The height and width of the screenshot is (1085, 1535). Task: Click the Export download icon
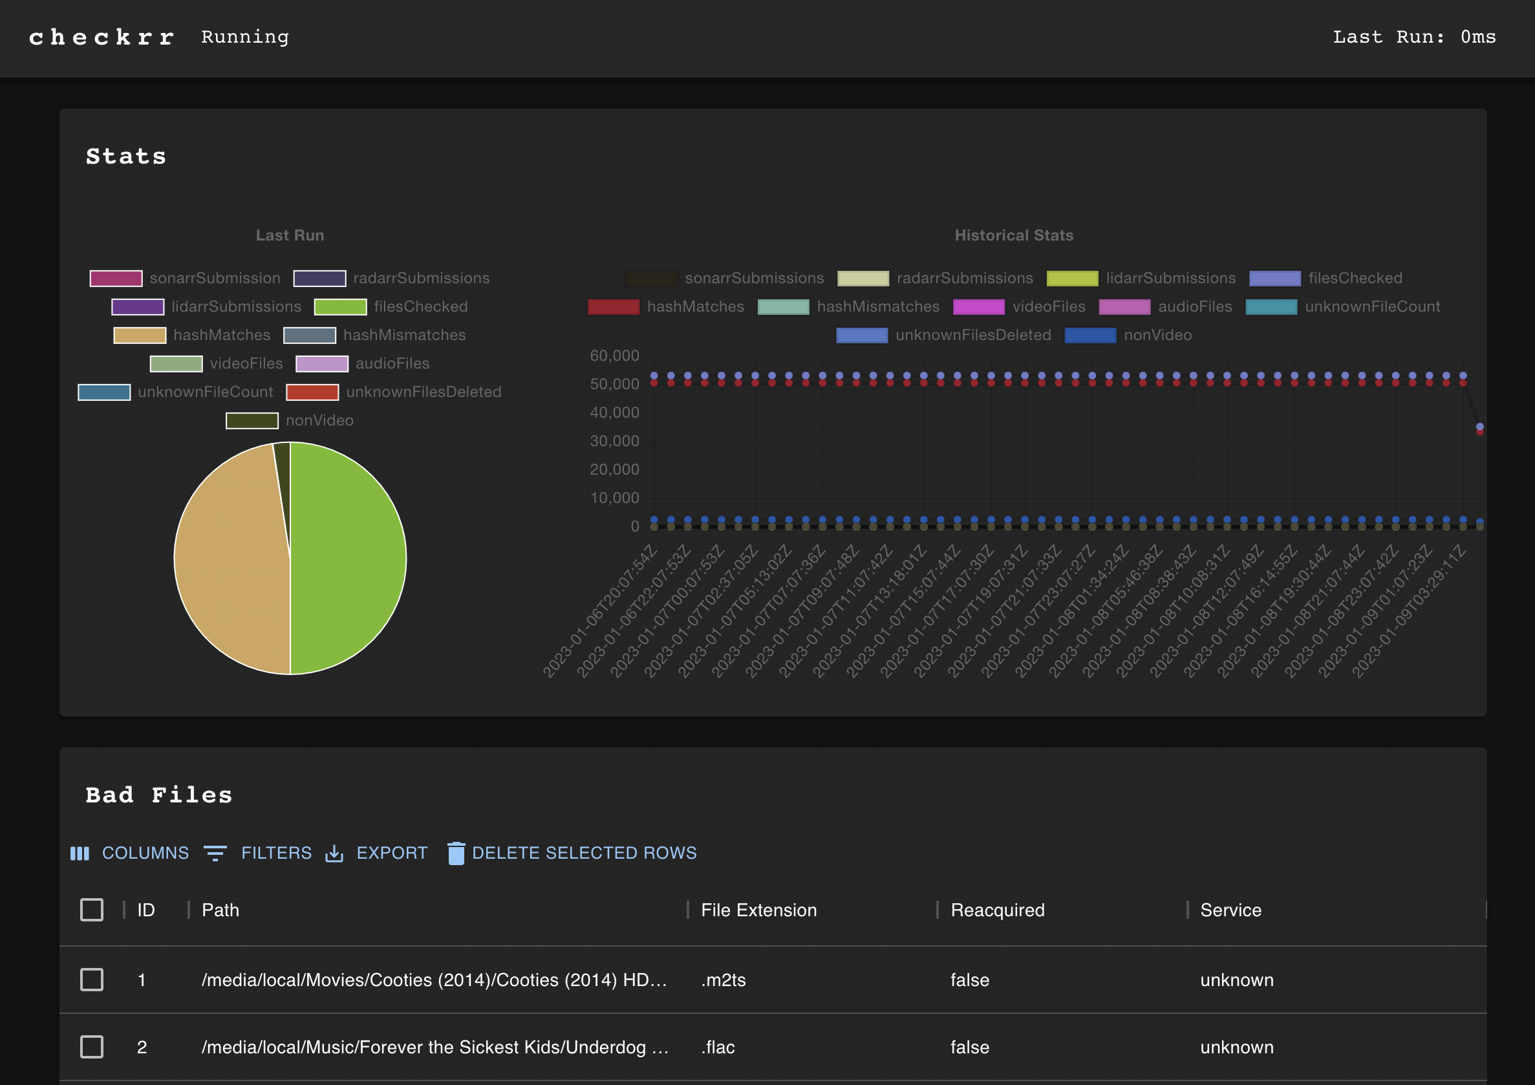coord(334,853)
